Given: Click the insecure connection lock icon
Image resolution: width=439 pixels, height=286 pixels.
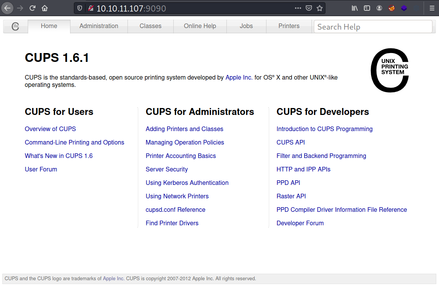Looking at the screenshot, I should (91, 8).
